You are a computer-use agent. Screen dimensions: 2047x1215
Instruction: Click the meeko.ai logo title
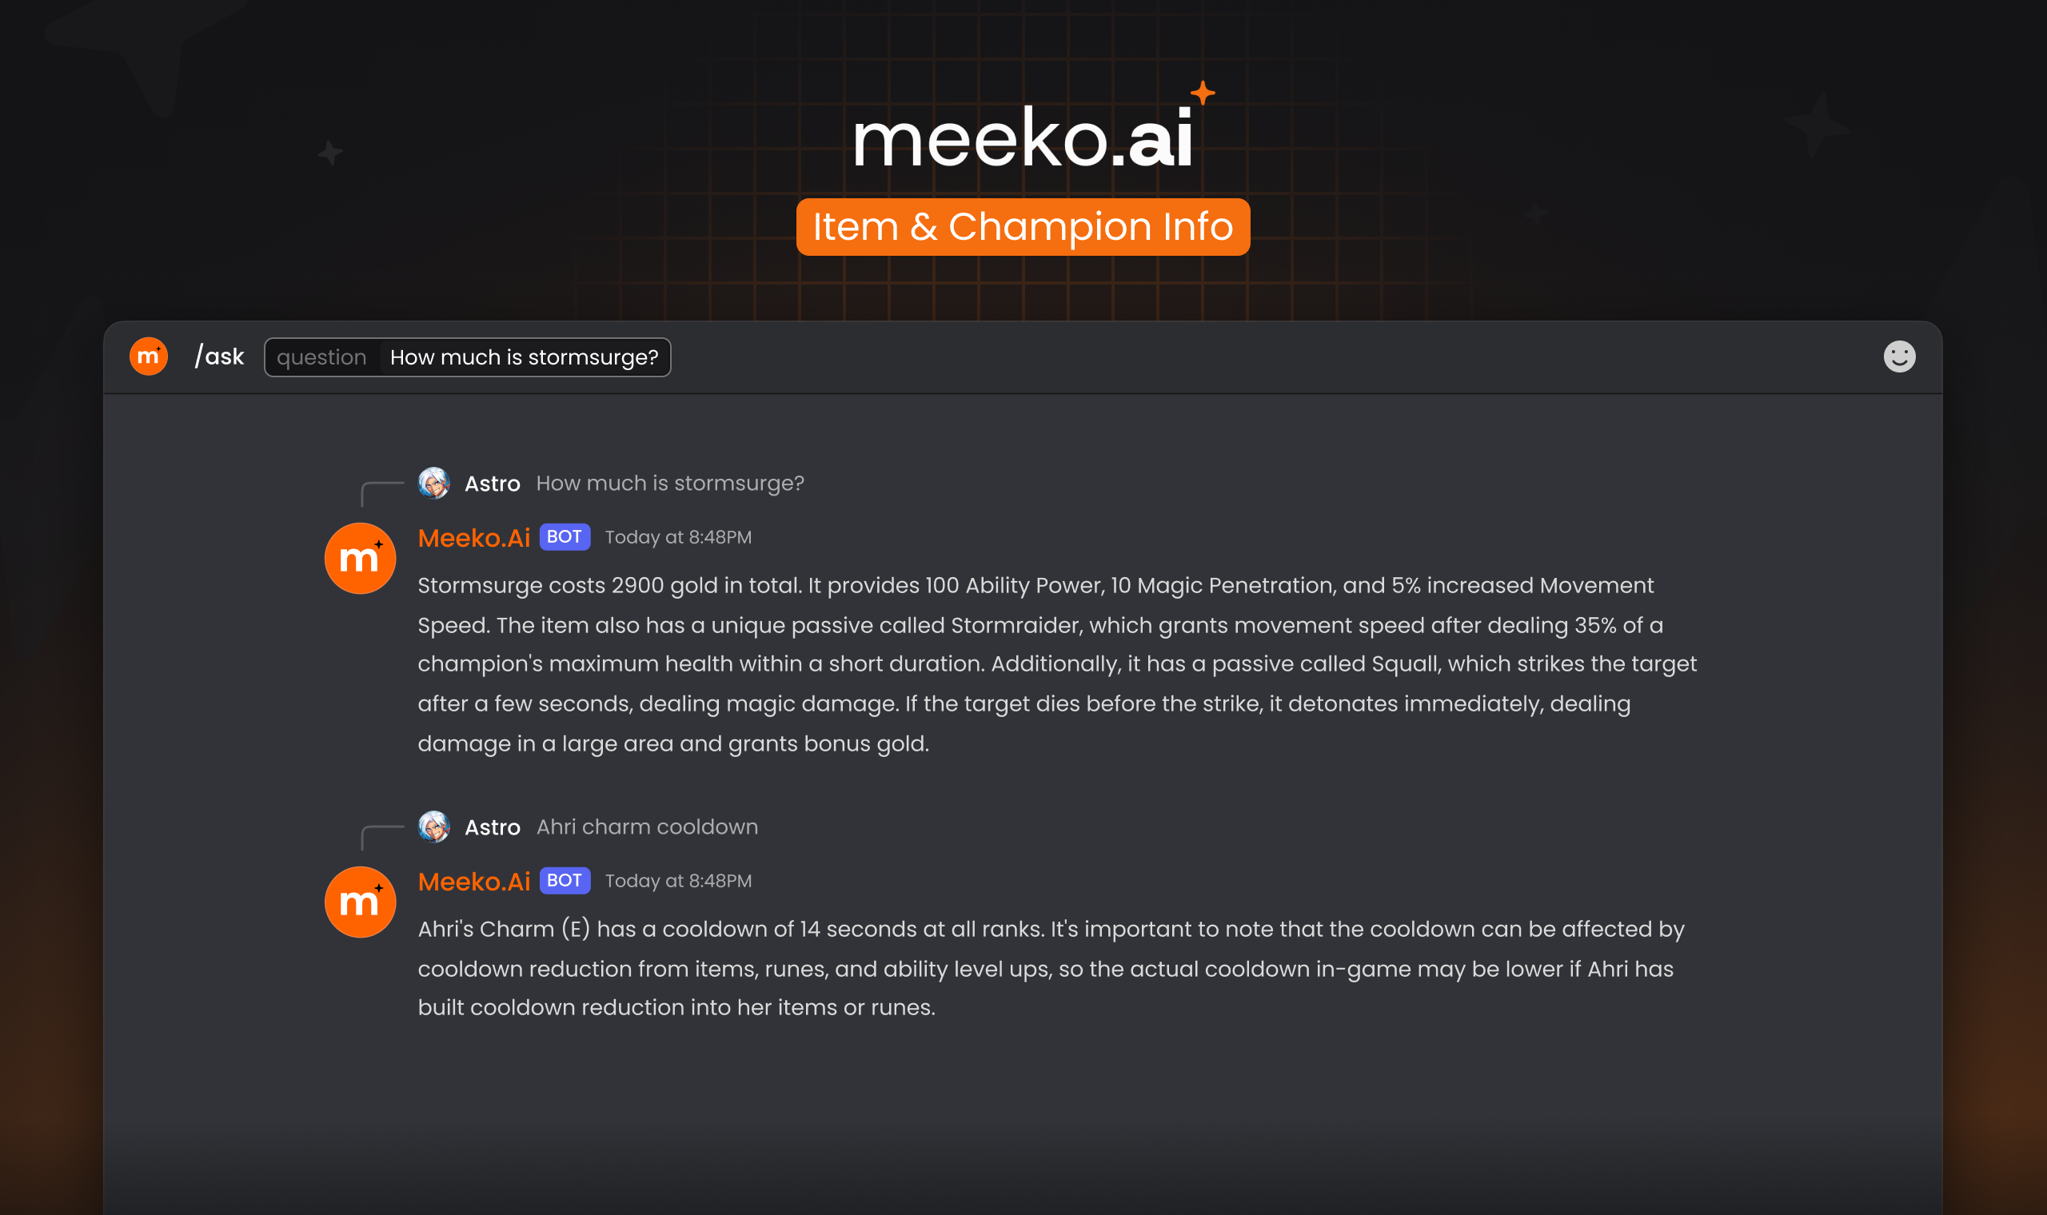pyautogui.click(x=1022, y=139)
